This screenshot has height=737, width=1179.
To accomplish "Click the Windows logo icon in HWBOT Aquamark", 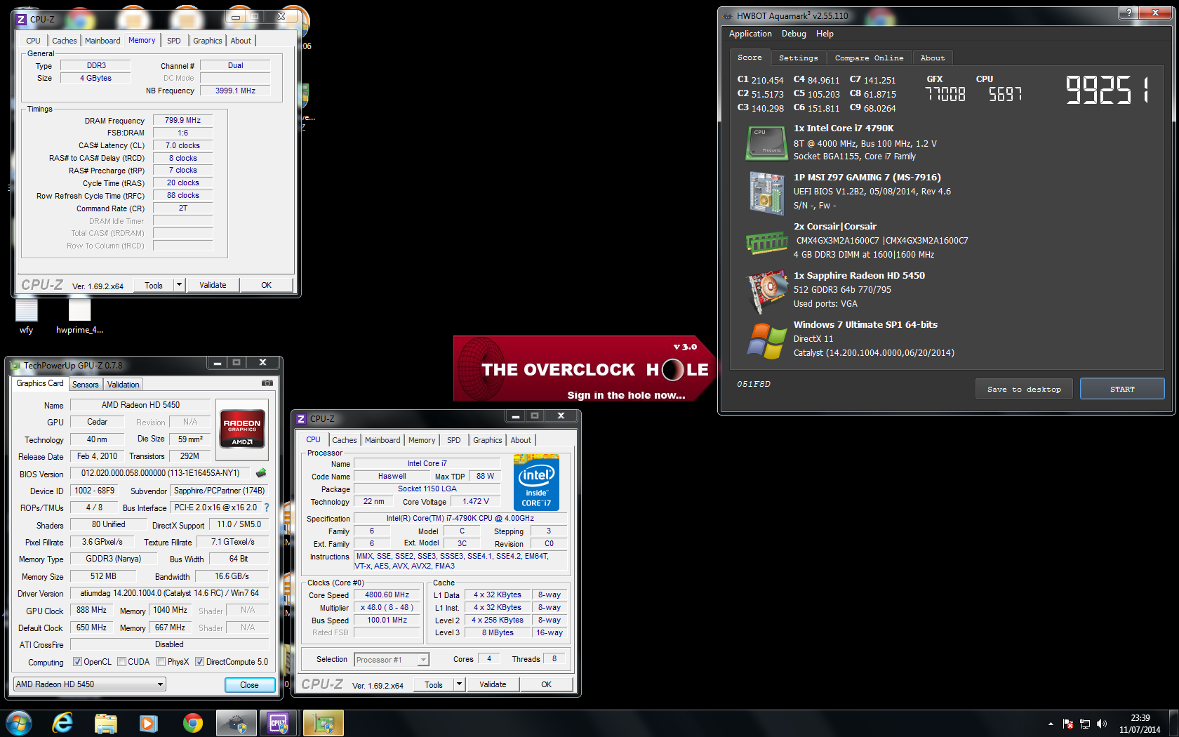I will 766,340.
